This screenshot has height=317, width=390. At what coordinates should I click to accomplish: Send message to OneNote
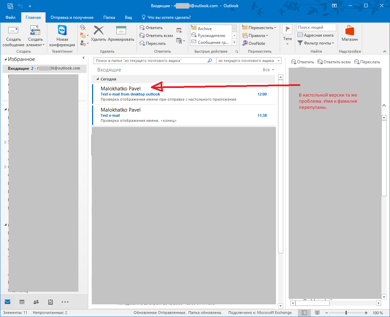(254, 43)
